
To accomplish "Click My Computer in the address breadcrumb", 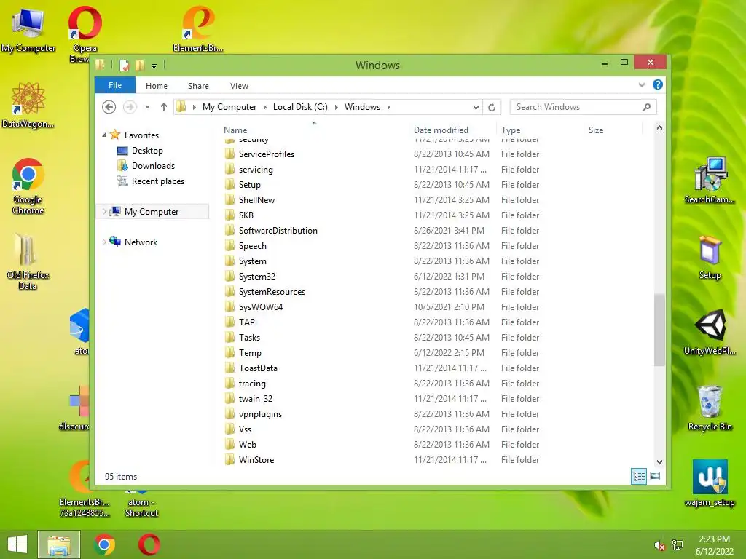I will (229, 107).
